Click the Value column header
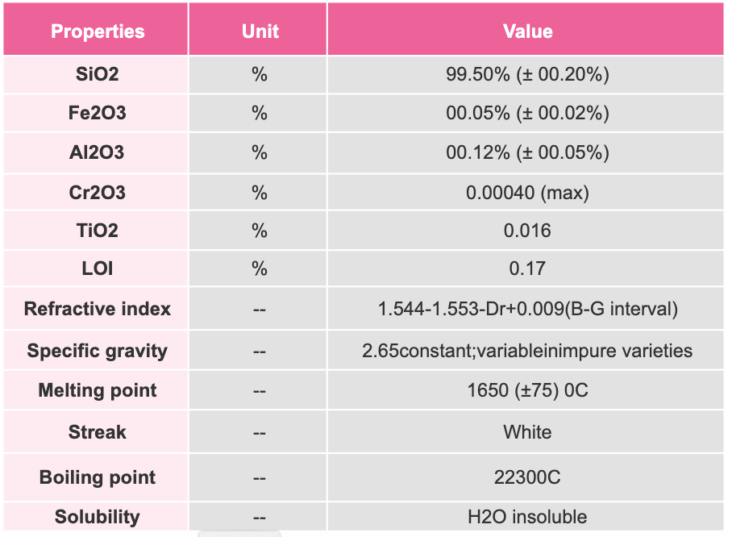 click(x=527, y=31)
